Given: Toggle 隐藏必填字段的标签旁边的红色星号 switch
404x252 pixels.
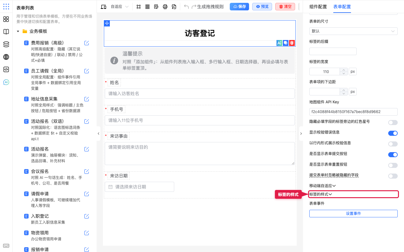Looking at the screenshot, I should pos(393,123).
